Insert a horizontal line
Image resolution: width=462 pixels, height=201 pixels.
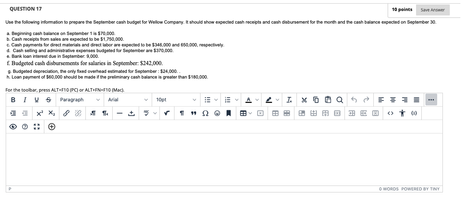[119, 113]
